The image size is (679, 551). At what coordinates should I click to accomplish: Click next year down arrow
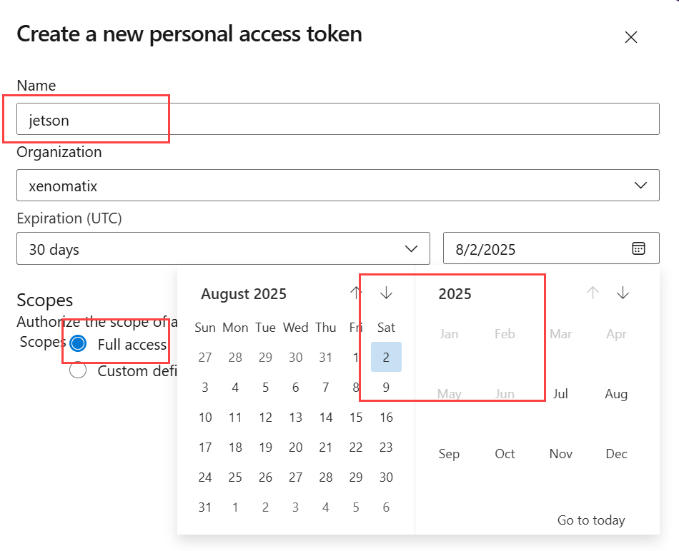pos(623,293)
